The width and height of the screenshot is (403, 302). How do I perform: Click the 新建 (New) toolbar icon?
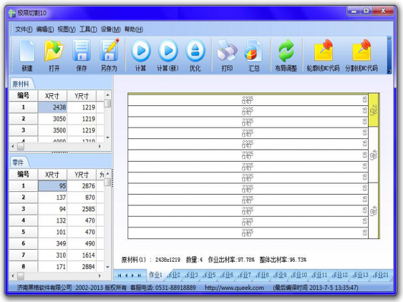(27, 52)
